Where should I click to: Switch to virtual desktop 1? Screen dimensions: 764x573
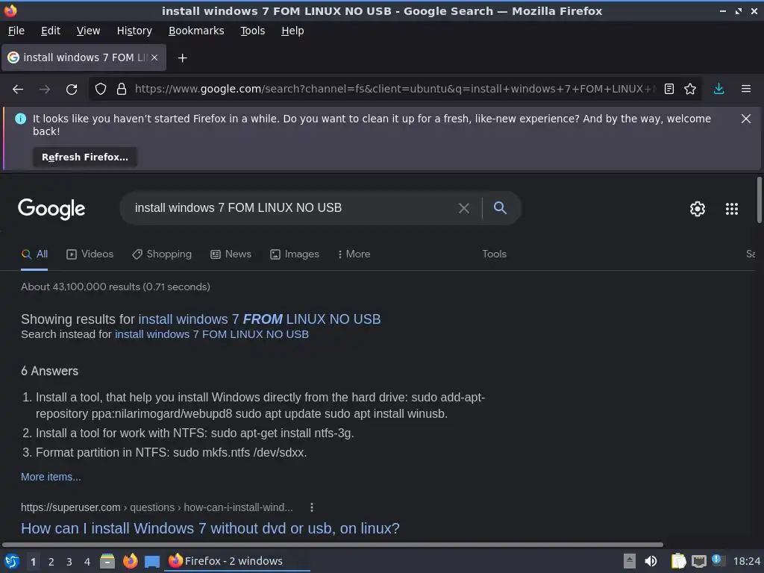pyautogui.click(x=33, y=562)
